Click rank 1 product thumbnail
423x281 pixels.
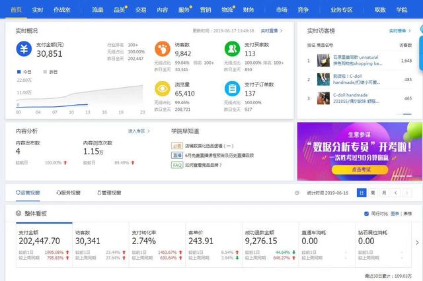323,60
